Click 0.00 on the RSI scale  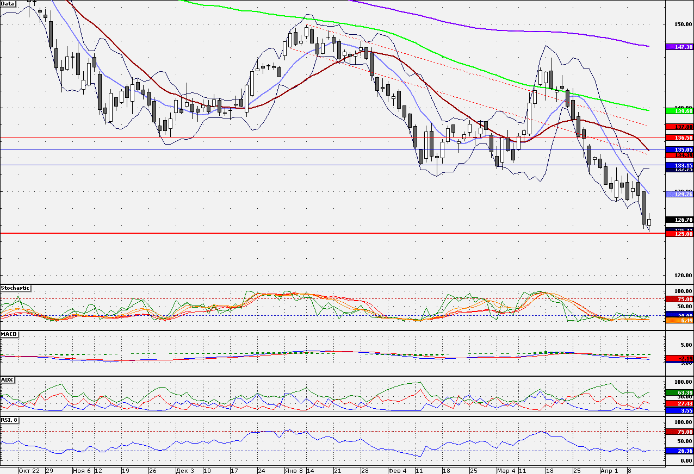click(x=686, y=461)
